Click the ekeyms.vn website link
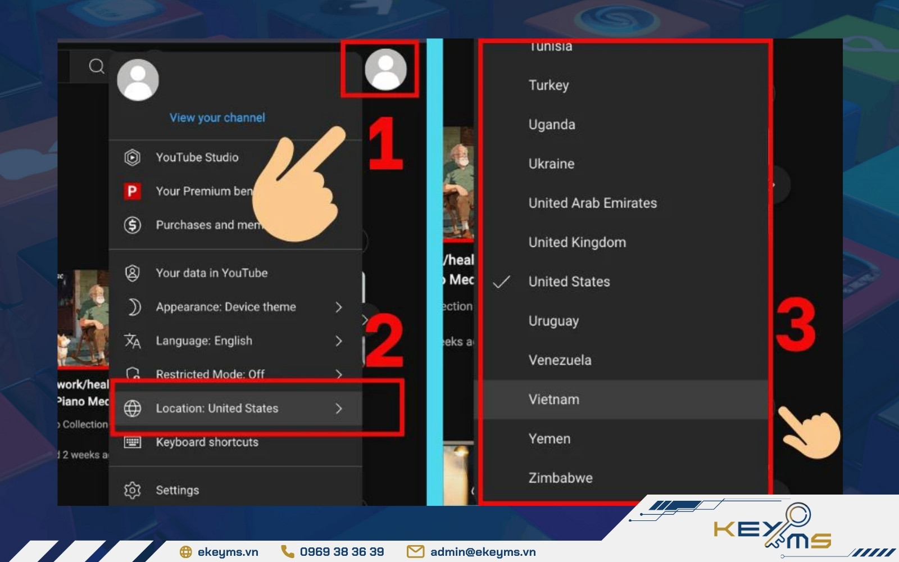899x562 pixels. pos(228,552)
